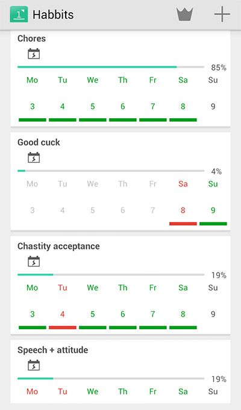Viewport: 241px width, 410px height.
Task: Tap the crown premium icon
Action: coord(184,14)
